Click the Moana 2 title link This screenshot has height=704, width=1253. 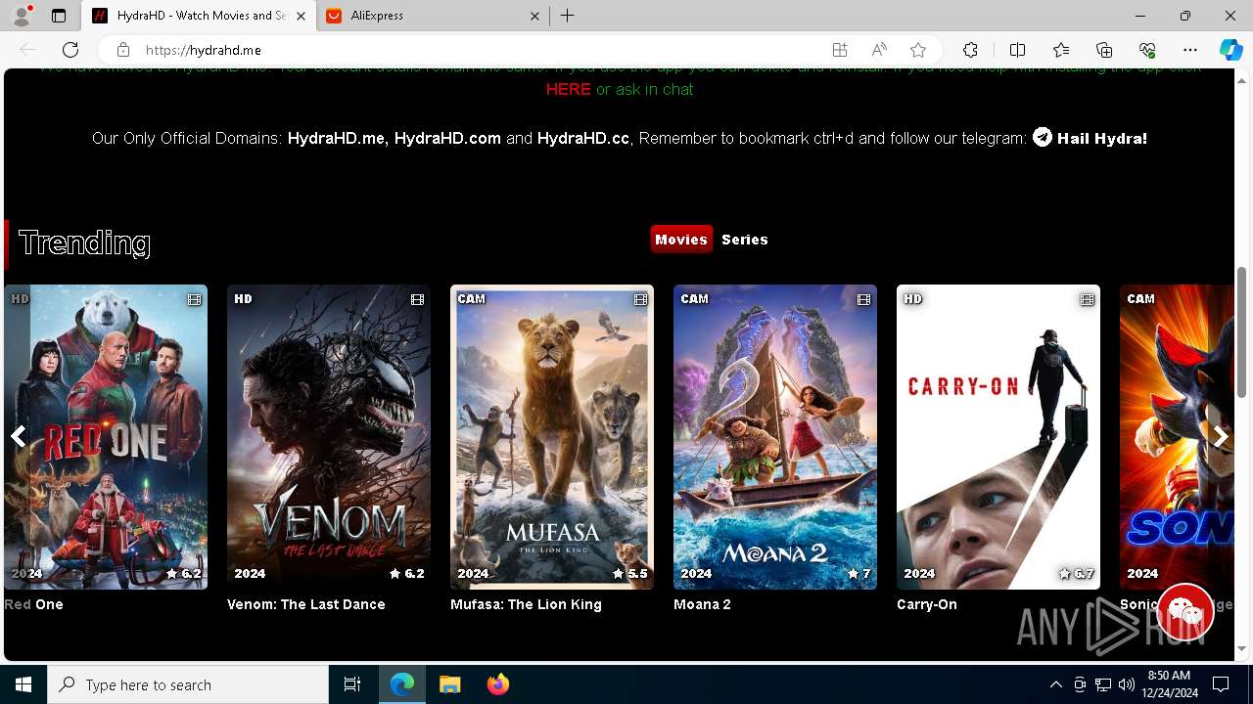(x=702, y=604)
